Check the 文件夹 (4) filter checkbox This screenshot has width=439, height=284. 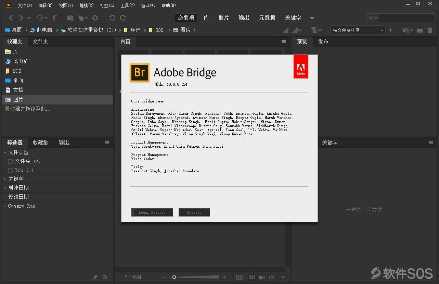(10, 161)
